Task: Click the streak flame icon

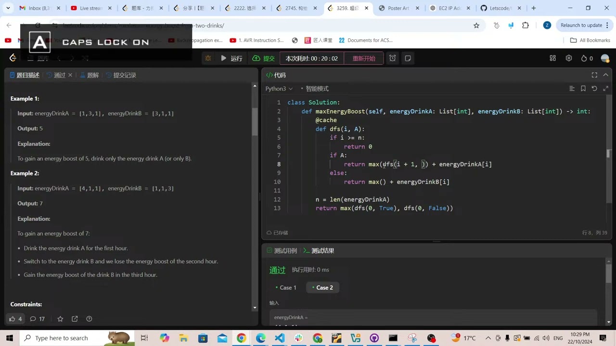Action: 584,58
